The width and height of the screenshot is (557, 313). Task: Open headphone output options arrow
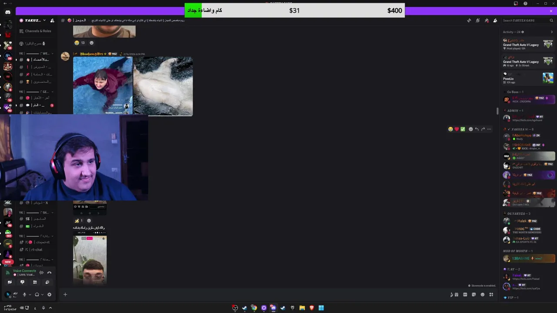[x=42, y=295]
